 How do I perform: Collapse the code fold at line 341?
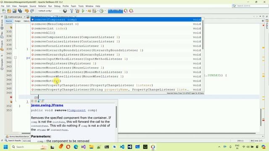15,58
